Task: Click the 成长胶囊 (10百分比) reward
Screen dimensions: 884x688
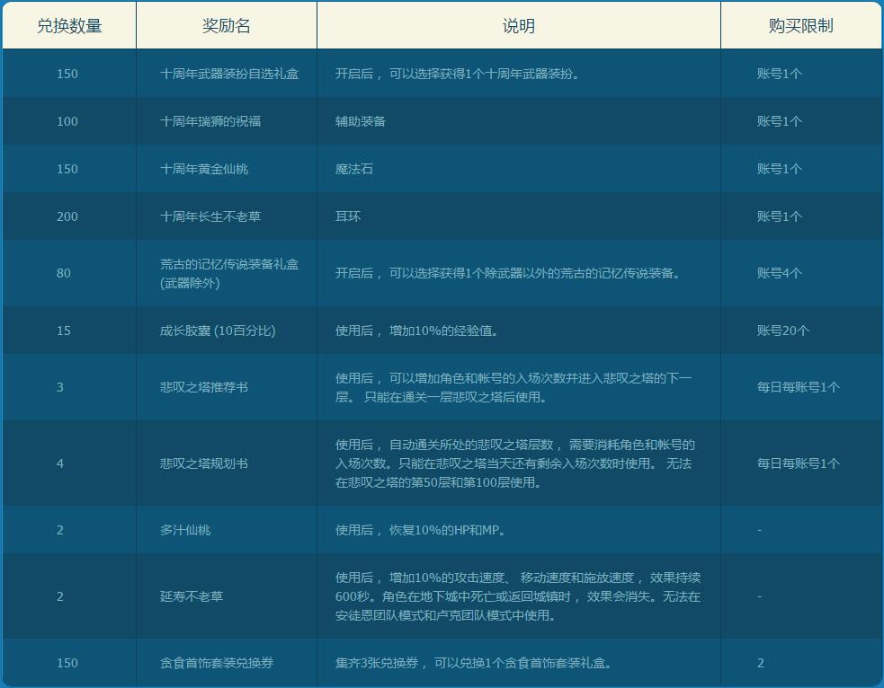Action: click(x=218, y=331)
